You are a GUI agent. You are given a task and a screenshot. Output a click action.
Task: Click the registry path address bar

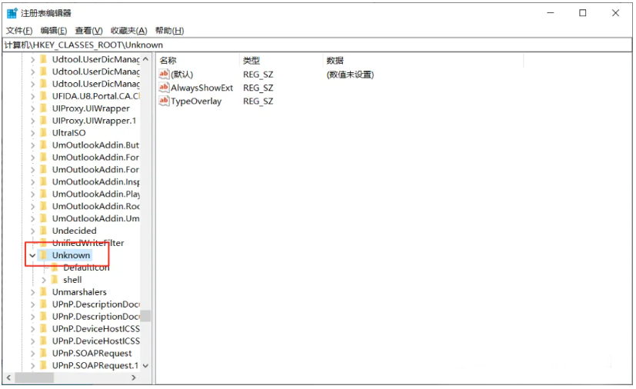[x=308, y=45]
